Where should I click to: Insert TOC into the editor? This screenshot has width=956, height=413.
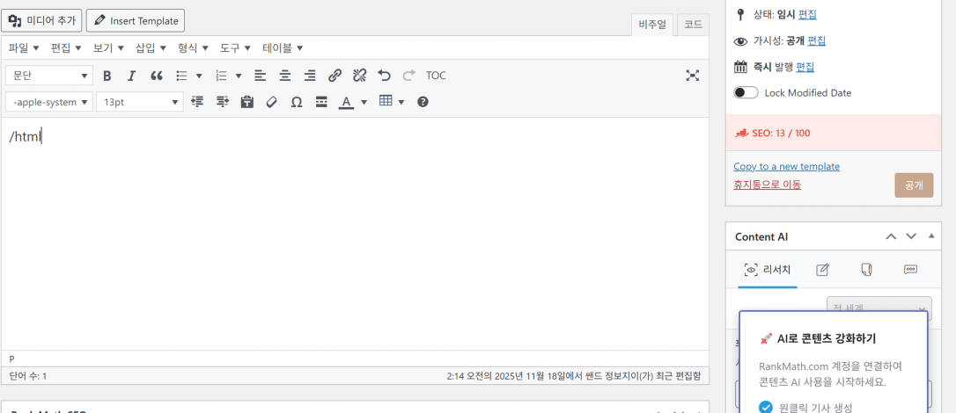(x=436, y=76)
